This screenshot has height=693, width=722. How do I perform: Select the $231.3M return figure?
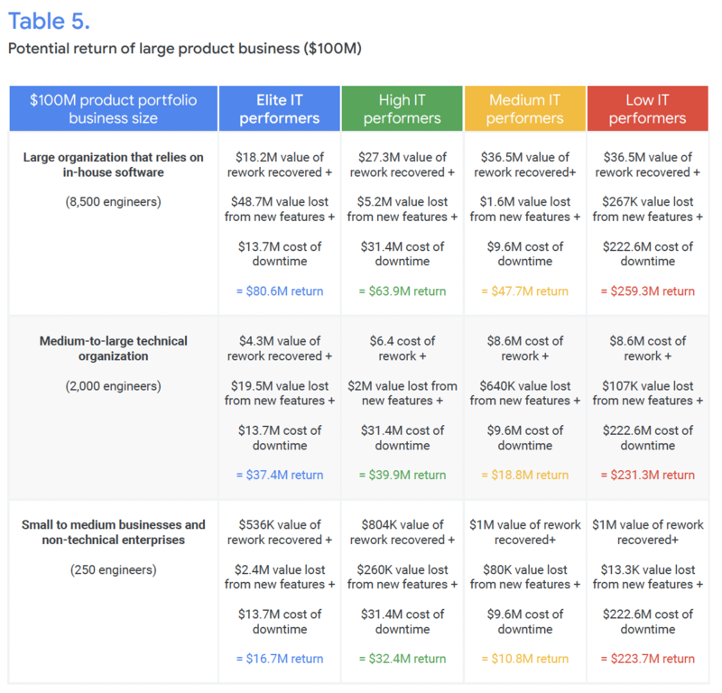[x=647, y=475]
